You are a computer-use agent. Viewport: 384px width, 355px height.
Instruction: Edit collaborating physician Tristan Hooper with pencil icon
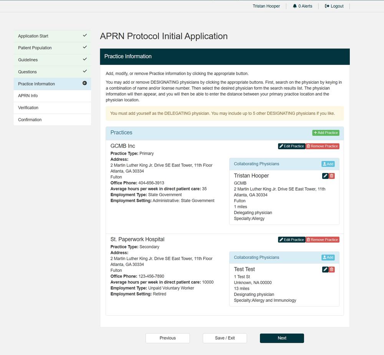tap(325, 176)
